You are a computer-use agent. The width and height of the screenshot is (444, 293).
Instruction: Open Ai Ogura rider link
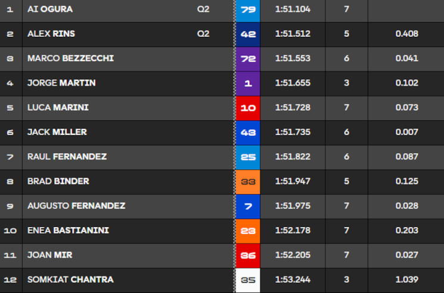50,10
